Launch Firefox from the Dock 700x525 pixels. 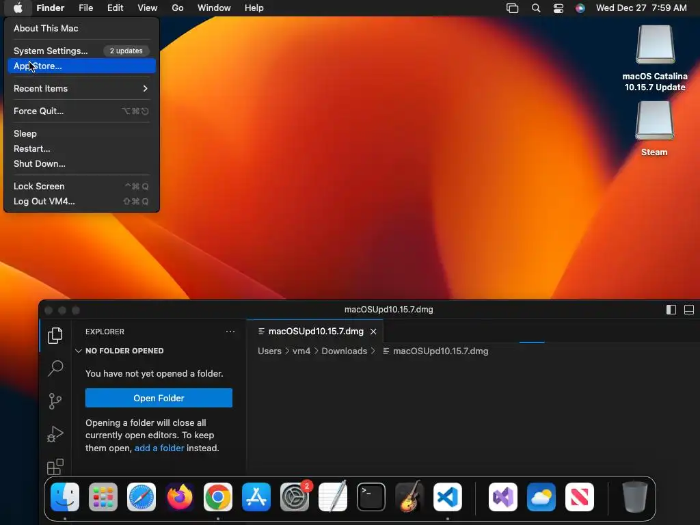[180, 497]
